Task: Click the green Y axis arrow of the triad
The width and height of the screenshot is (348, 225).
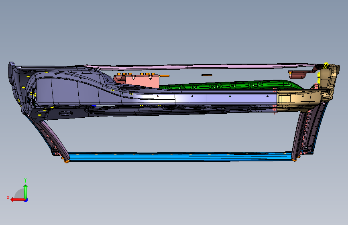Action: tap(26, 191)
